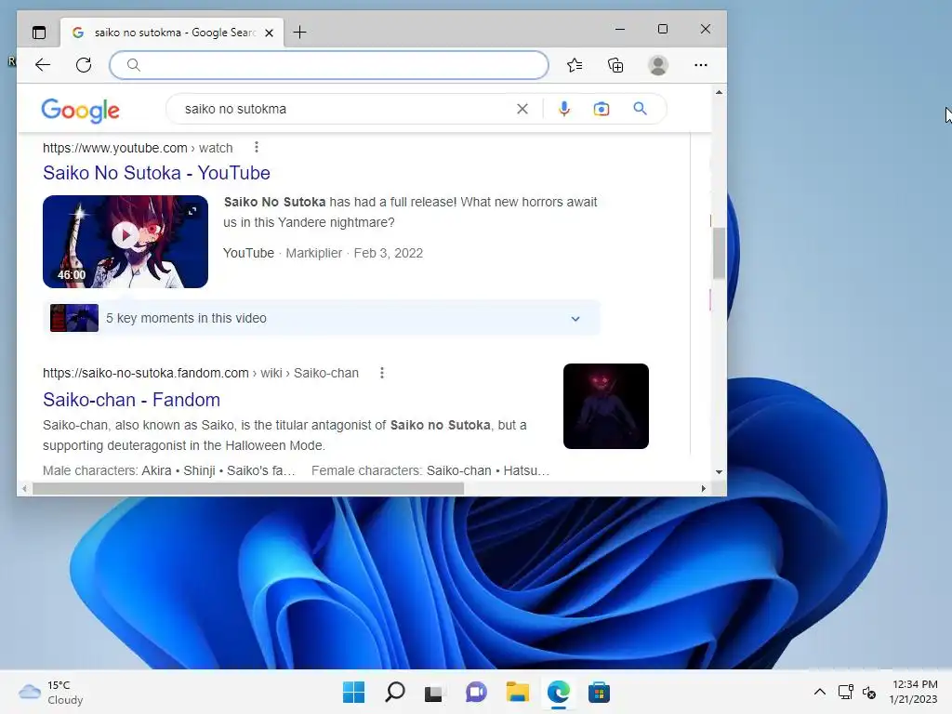Click the vertical scrollbar up arrow
952x714 pixels.
coord(719,92)
